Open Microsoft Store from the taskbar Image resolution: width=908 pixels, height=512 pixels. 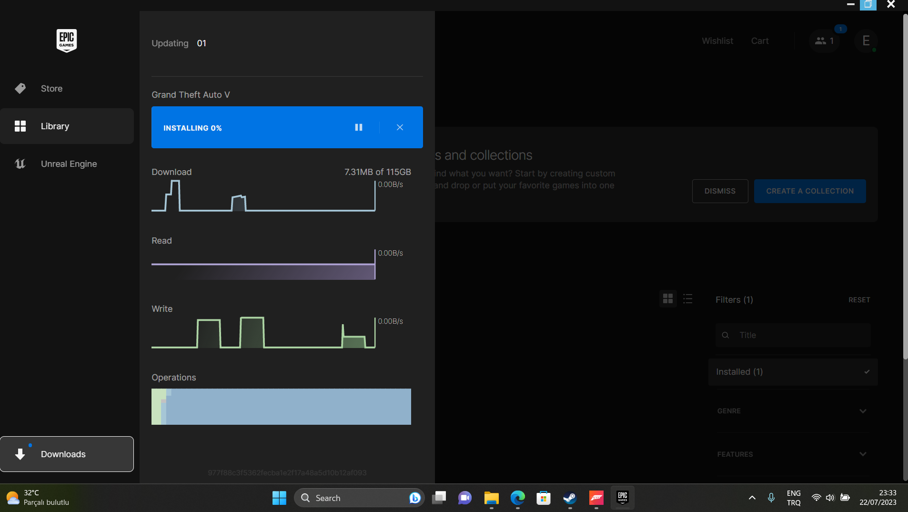544,498
